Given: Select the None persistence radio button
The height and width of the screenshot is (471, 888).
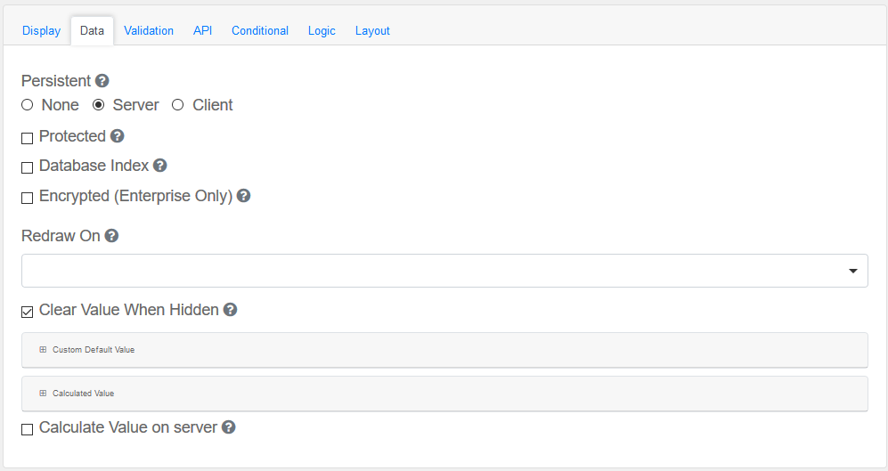Looking at the screenshot, I should tap(28, 105).
